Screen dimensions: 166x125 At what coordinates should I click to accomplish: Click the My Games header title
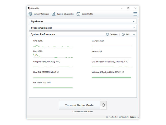click(37, 21)
